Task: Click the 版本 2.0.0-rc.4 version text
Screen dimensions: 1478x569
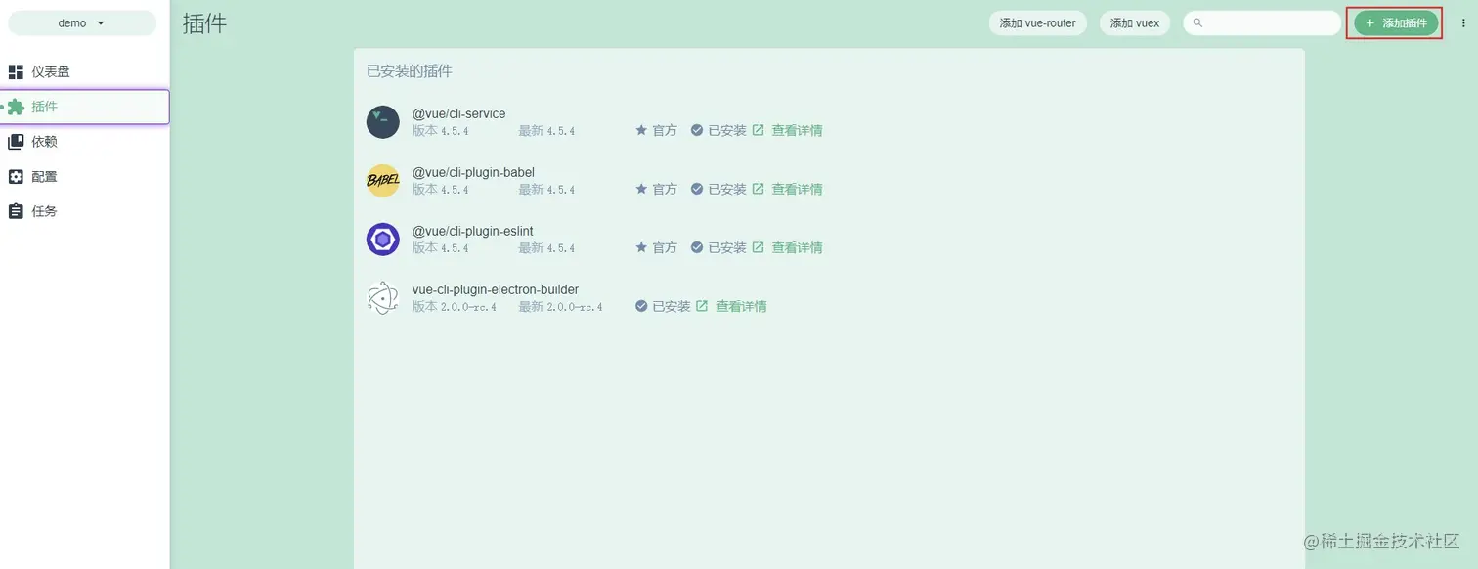Action: [x=455, y=306]
